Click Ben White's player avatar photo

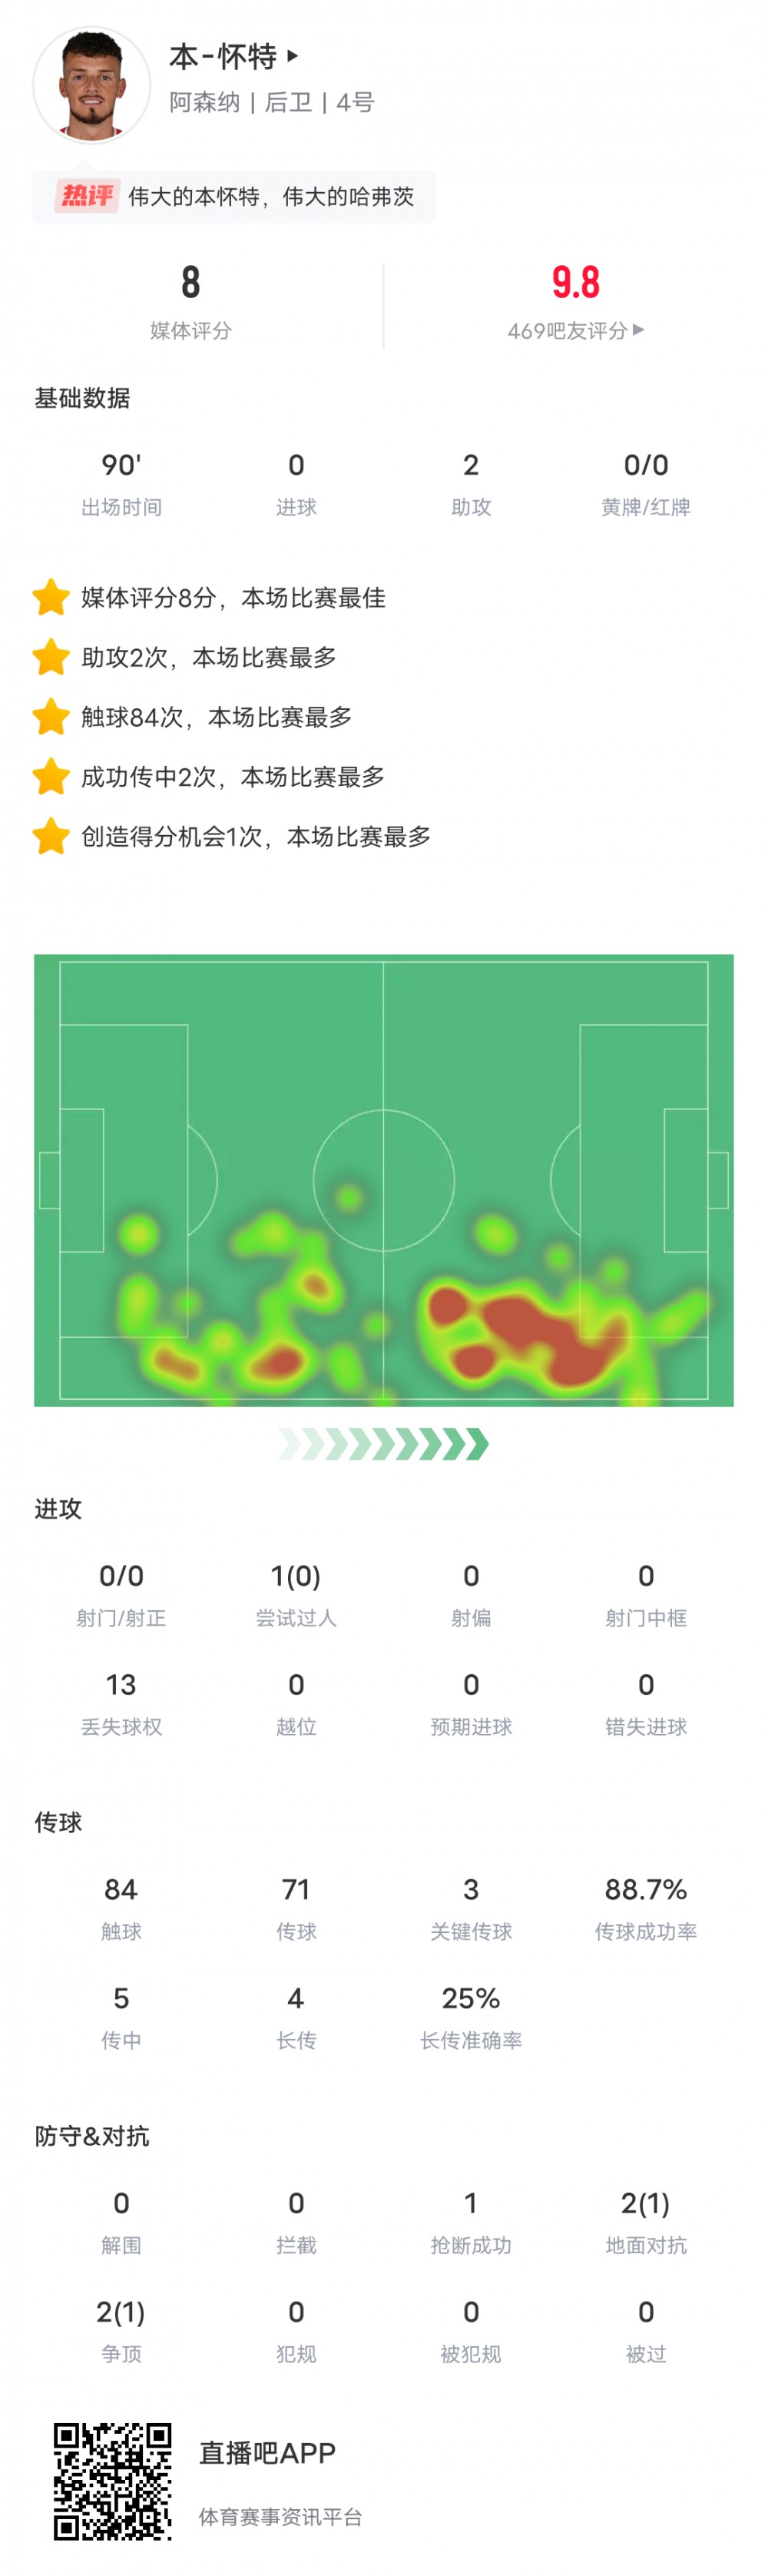point(91,84)
